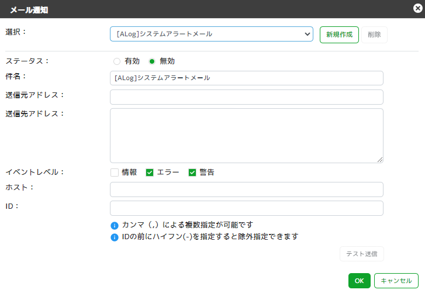Image resolution: width=425 pixels, height=293 pixels.
Task: Uncheck the エラー event level checkbox
Action: coord(150,173)
